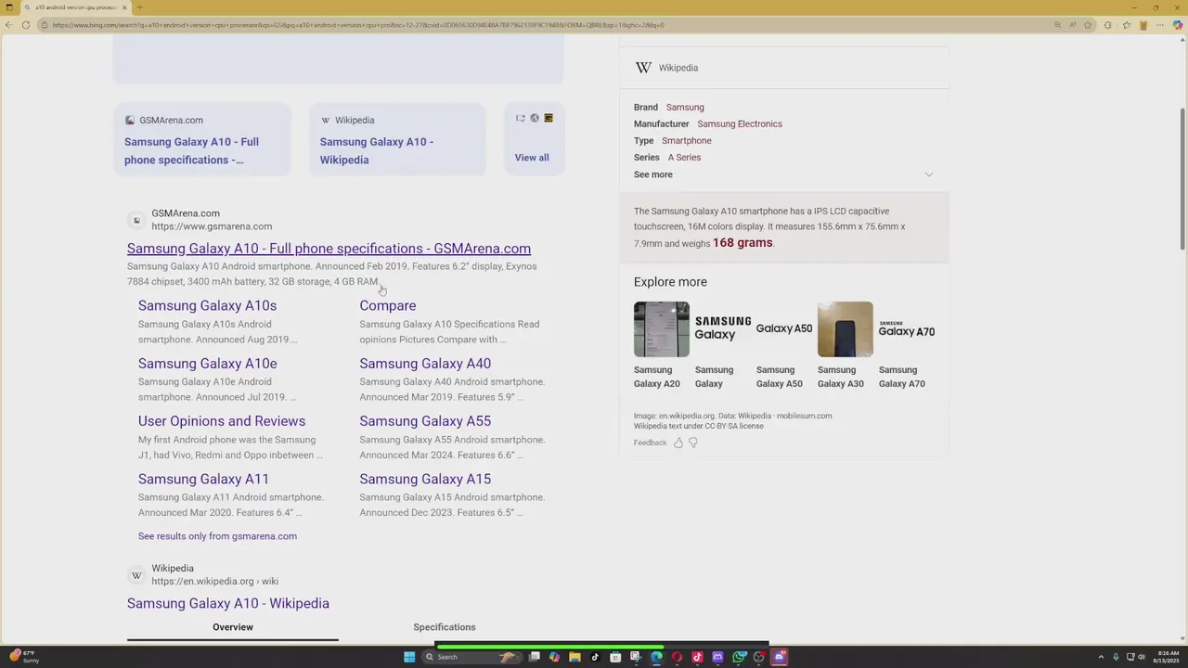This screenshot has width=1188, height=668.
Task: Click Samsung Electronics manufacturer link
Action: point(740,124)
